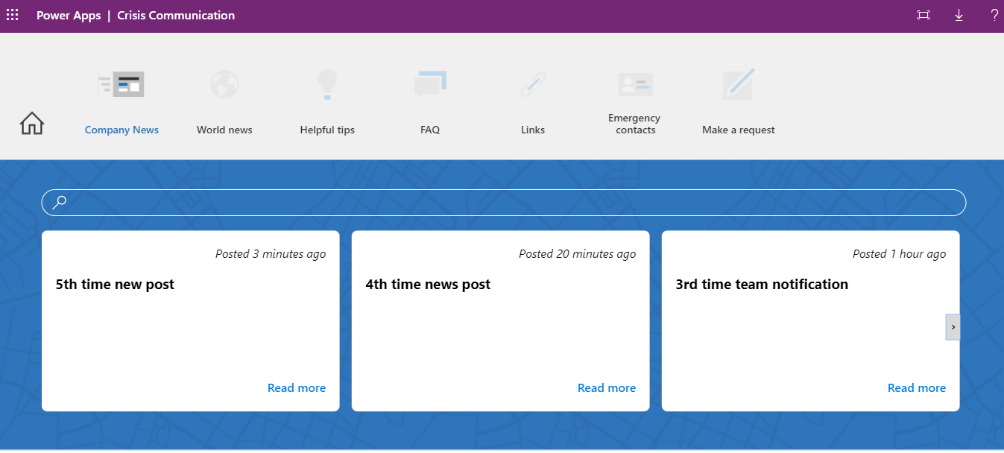The image size is (1004, 453).
Task: Open the World news tab label
Action: pyautogui.click(x=224, y=130)
